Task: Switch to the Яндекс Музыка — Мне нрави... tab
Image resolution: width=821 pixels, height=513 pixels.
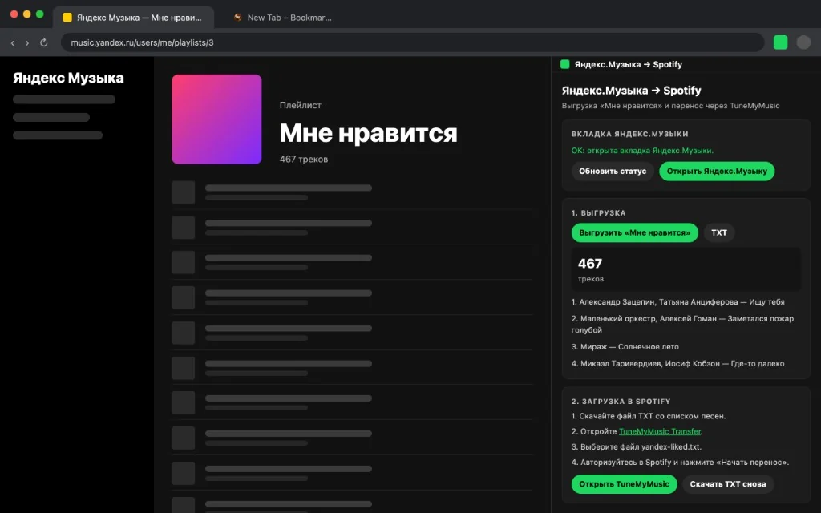Action: (134, 18)
